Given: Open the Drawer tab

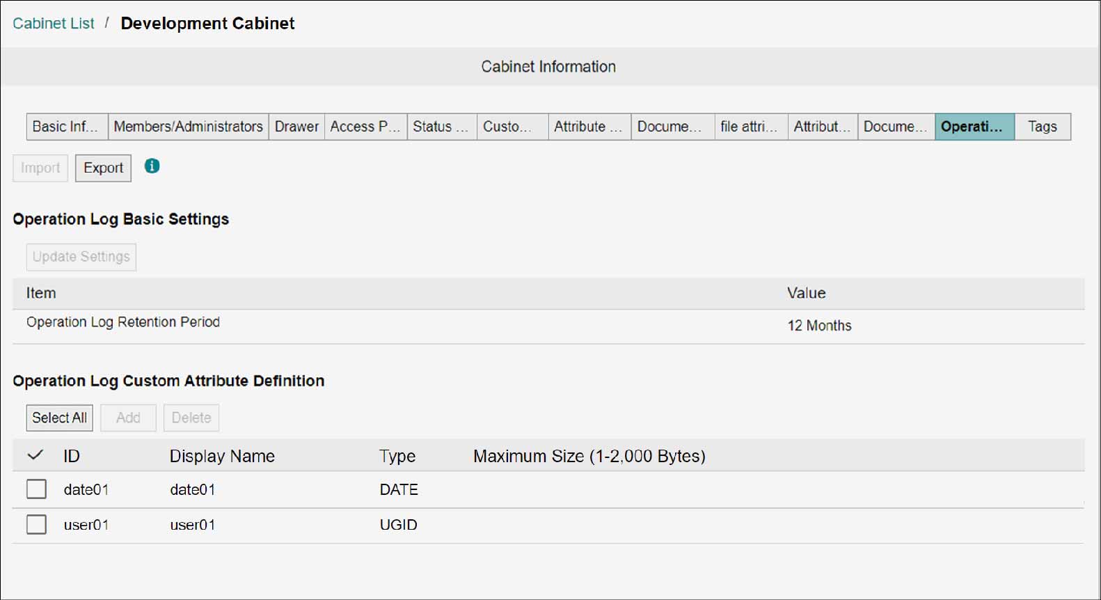Looking at the screenshot, I should [296, 127].
